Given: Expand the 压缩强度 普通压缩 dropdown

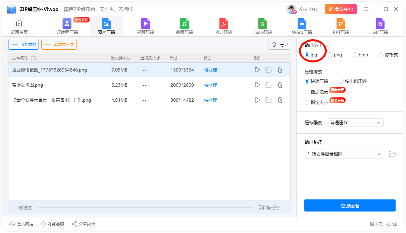Looking at the screenshot, I should [x=355, y=123].
